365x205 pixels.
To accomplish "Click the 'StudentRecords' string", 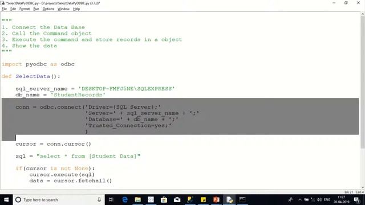I will pos(78,95).
